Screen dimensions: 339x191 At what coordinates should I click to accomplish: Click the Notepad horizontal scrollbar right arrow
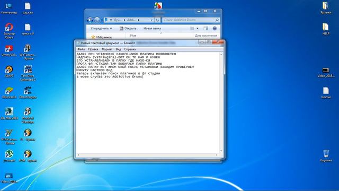click(217, 155)
